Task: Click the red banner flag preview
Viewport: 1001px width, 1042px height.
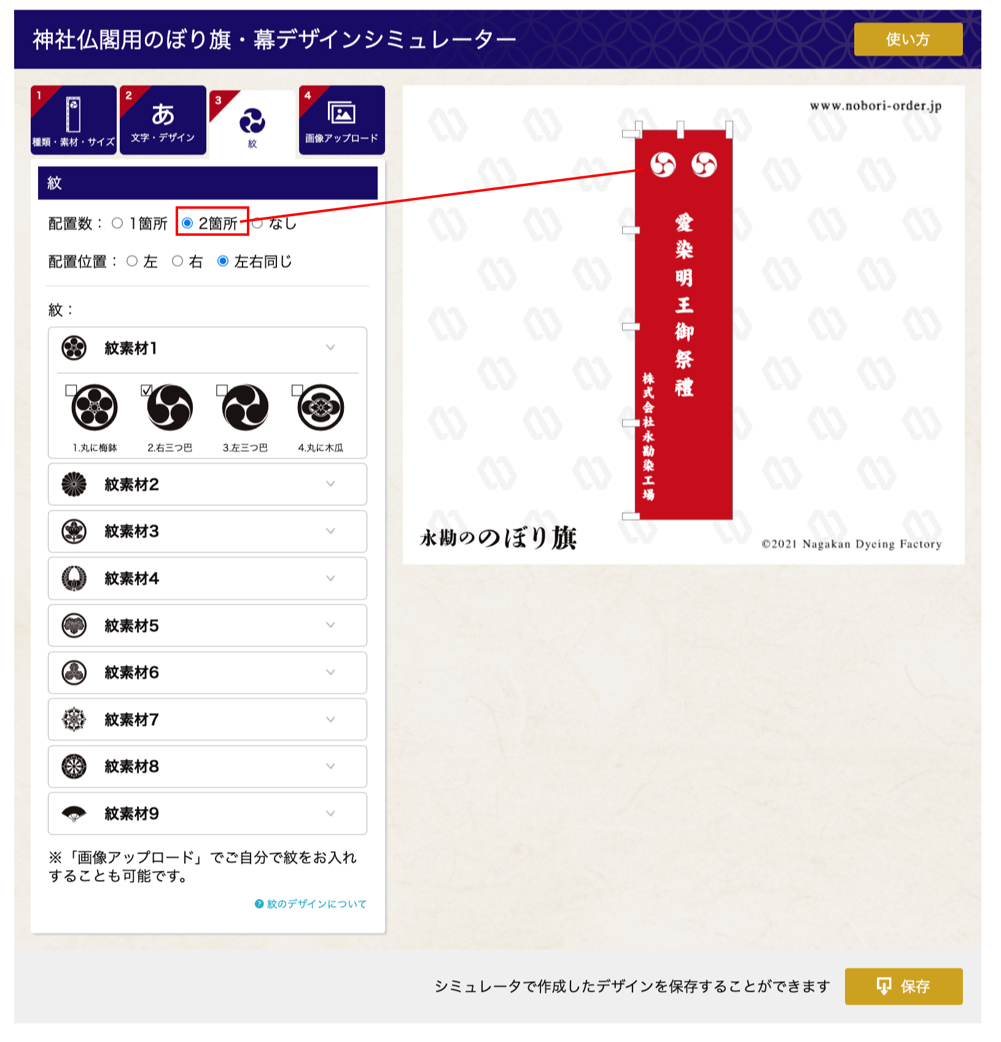Action: [x=683, y=325]
